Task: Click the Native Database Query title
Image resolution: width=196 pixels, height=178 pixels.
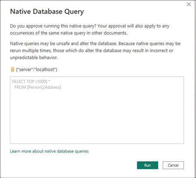Action: (x=47, y=12)
